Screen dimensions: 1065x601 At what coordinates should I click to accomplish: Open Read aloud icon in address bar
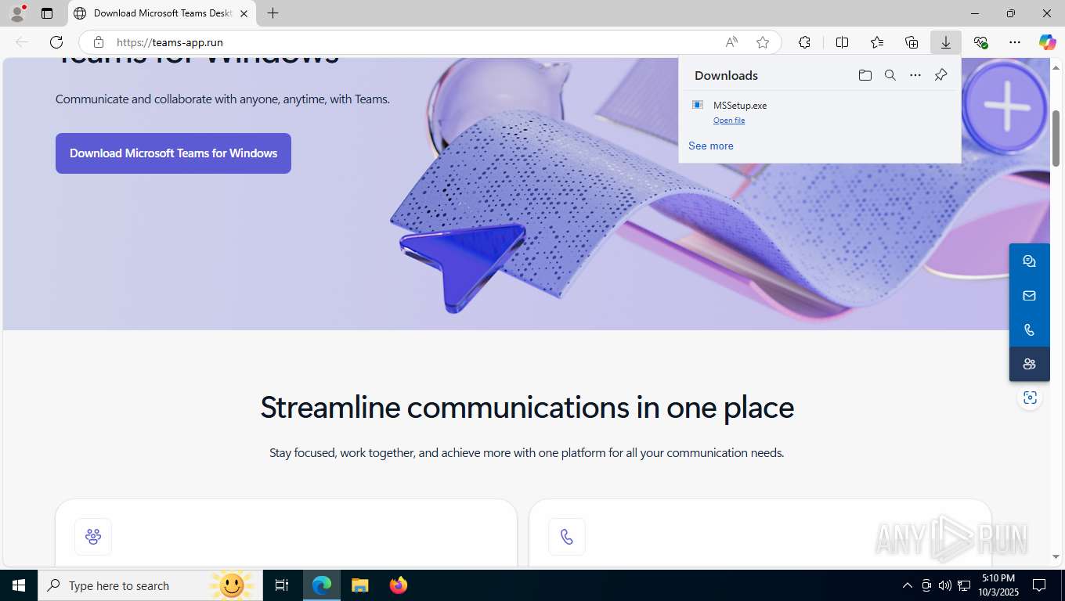pyautogui.click(x=731, y=42)
